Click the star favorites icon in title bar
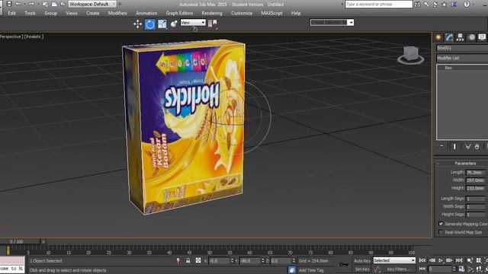The height and width of the screenshot is (274, 488). (444, 4)
